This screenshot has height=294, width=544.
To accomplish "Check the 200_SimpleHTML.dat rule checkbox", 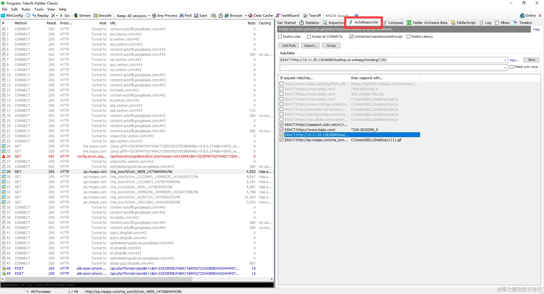I will pos(282,94).
